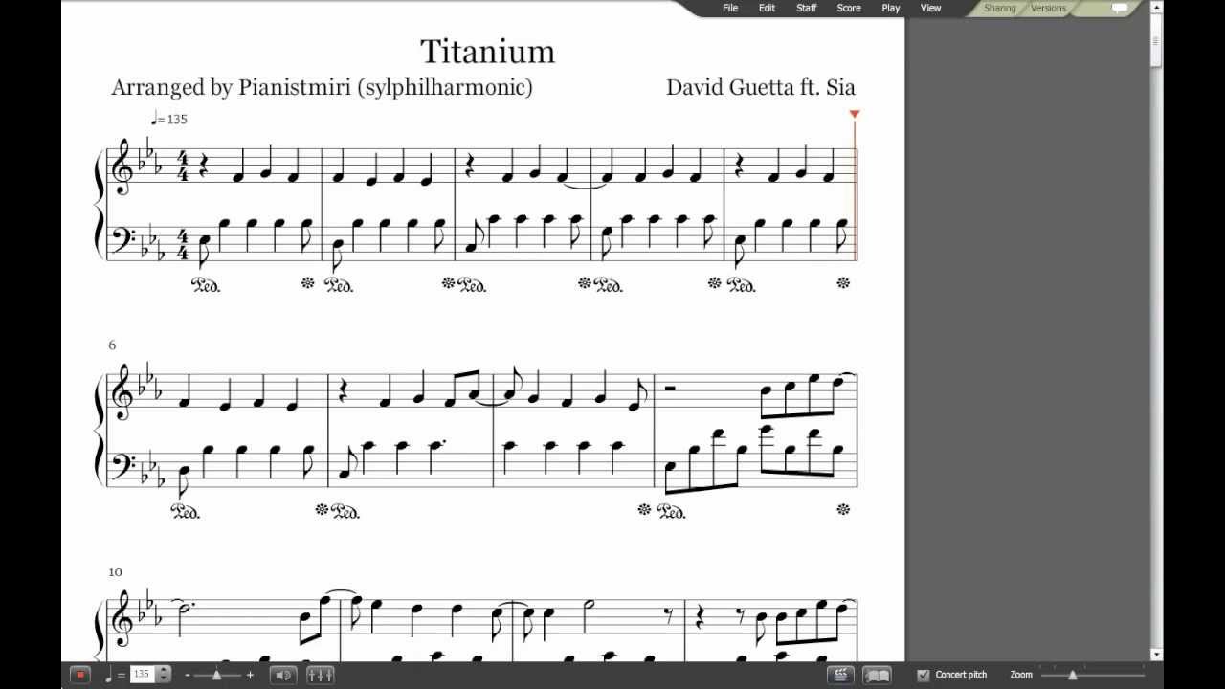Adjust the Zoom slider handle
The height and width of the screenshot is (689, 1225).
[x=1072, y=675]
